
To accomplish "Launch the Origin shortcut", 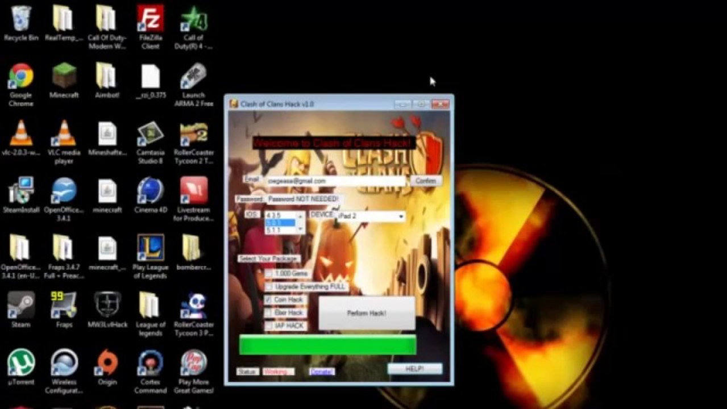I will pos(107,368).
